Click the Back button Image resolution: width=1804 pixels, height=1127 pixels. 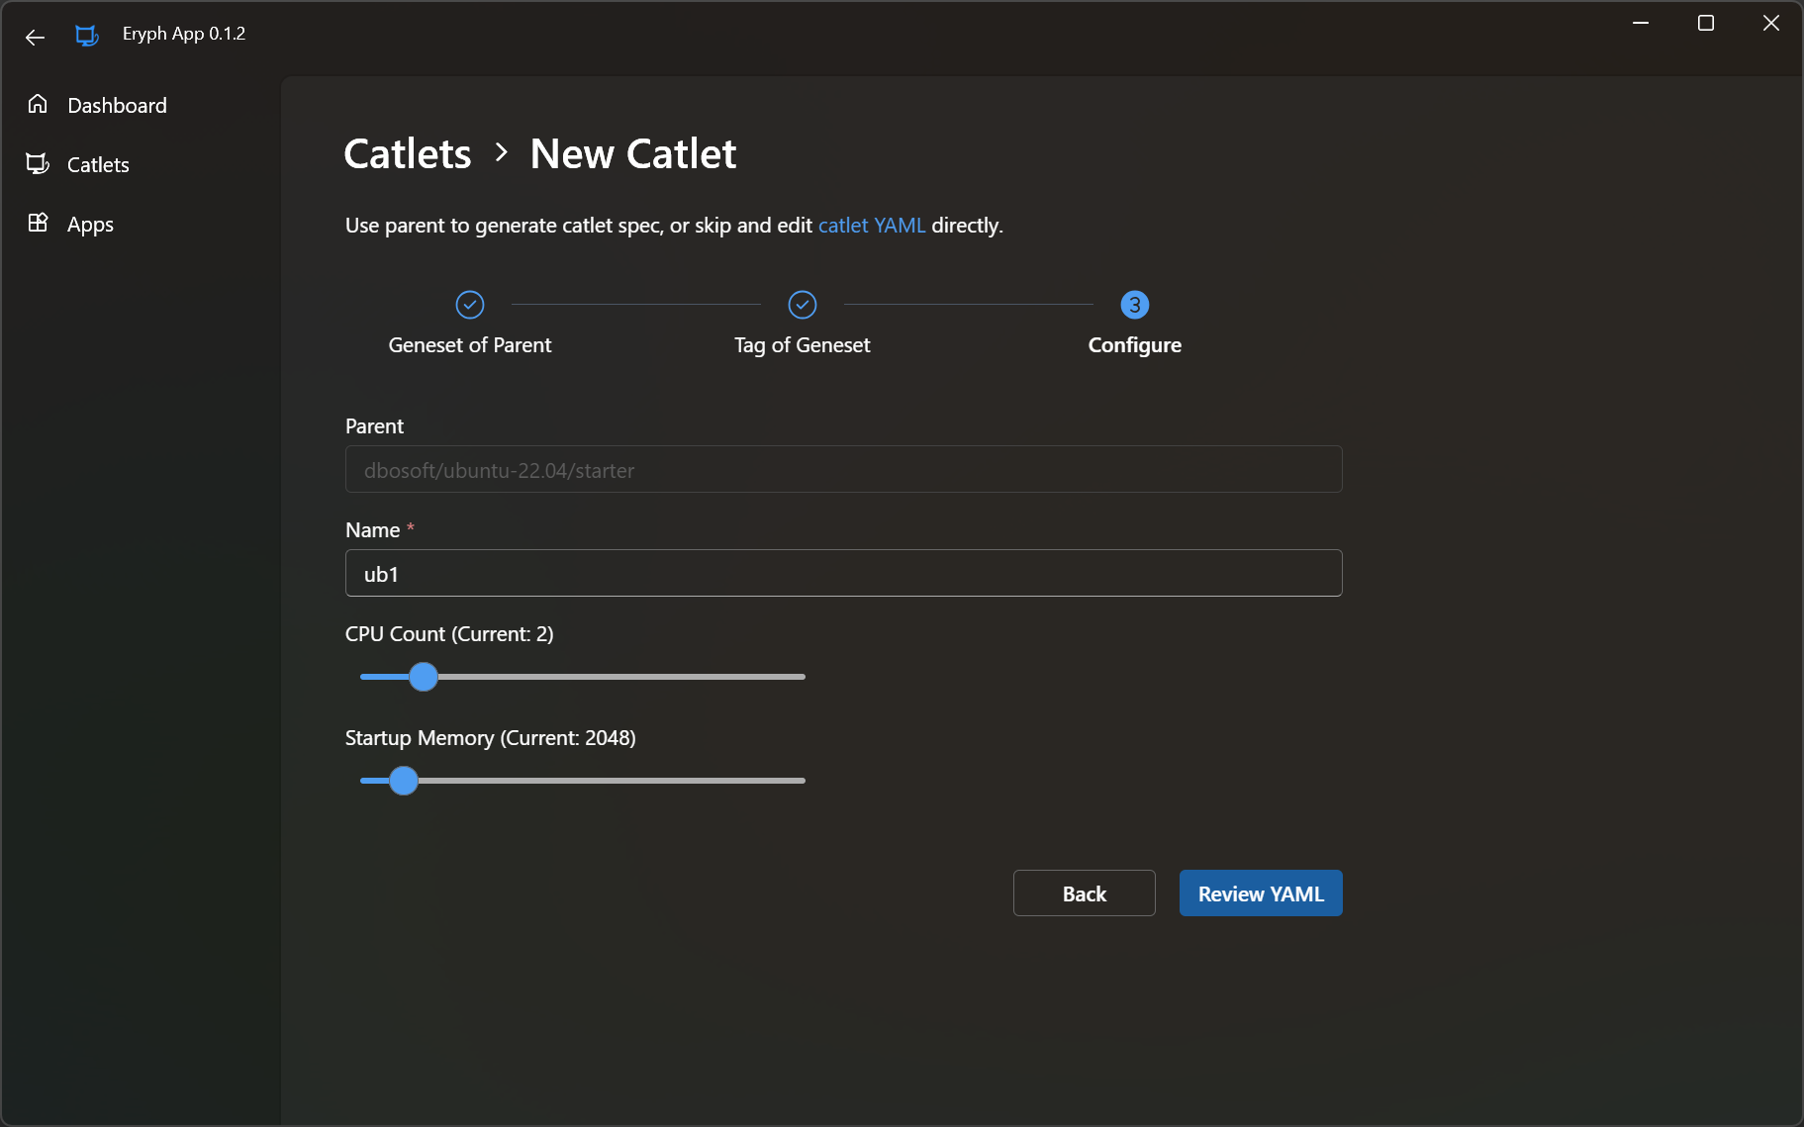click(x=1085, y=893)
